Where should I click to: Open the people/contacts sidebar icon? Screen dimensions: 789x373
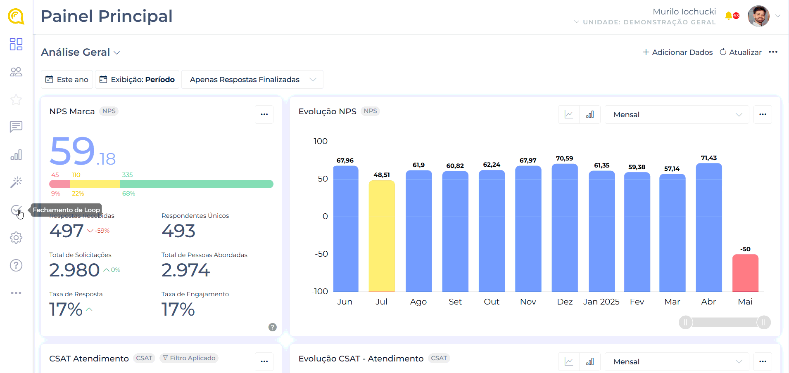[16, 72]
